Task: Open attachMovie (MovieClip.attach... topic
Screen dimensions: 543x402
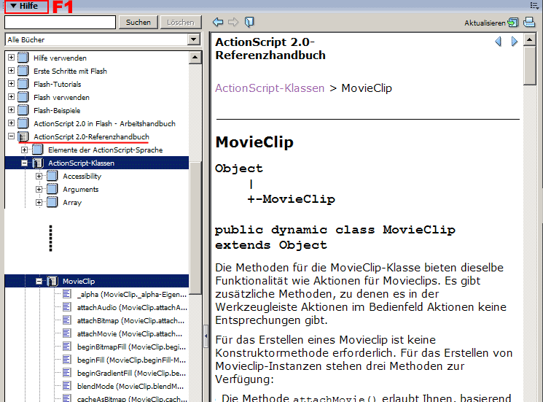Action: [130, 333]
